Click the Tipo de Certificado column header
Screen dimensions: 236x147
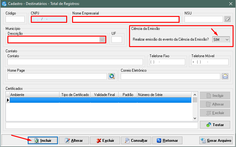coord(75,95)
